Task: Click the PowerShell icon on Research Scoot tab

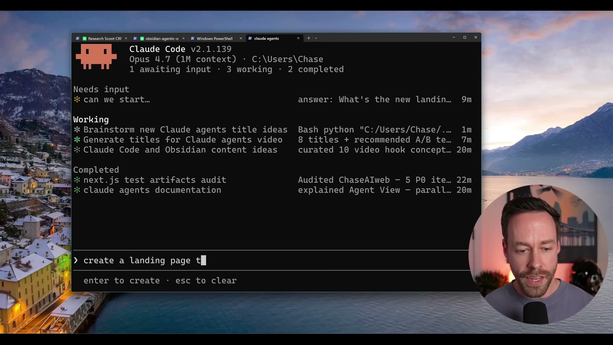Action: [78, 38]
